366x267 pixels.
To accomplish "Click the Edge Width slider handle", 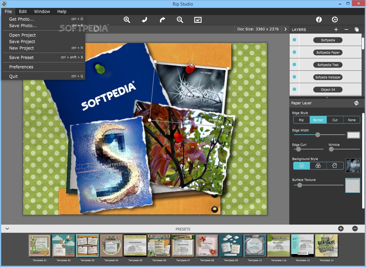I will click(318, 135).
